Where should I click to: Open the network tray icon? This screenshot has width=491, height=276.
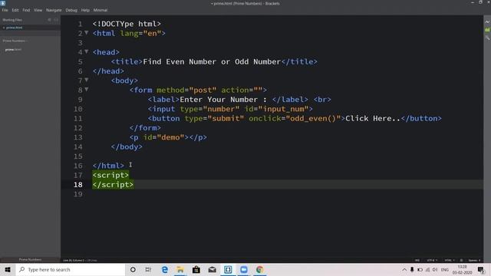(428, 269)
